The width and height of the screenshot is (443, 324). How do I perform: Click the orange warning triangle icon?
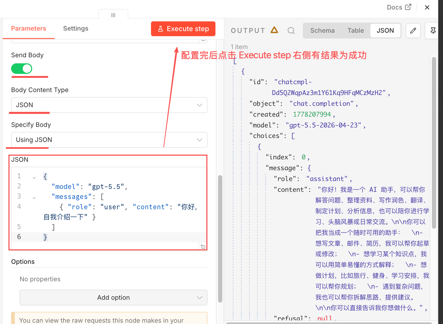[x=274, y=30]
